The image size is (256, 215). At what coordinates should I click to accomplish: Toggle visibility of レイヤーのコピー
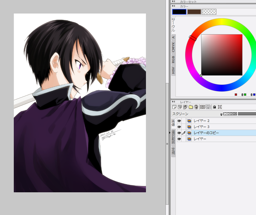(x=179, y=133)
